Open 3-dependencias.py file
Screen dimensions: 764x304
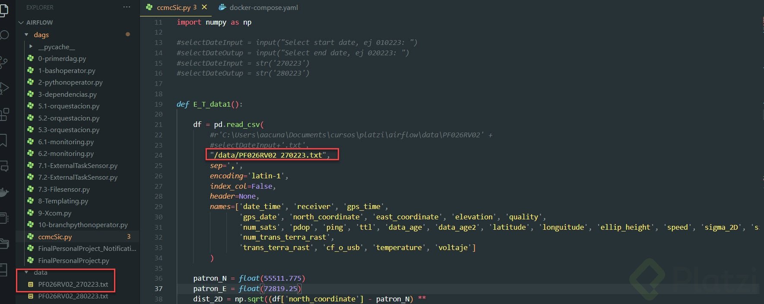coord(67,94)
